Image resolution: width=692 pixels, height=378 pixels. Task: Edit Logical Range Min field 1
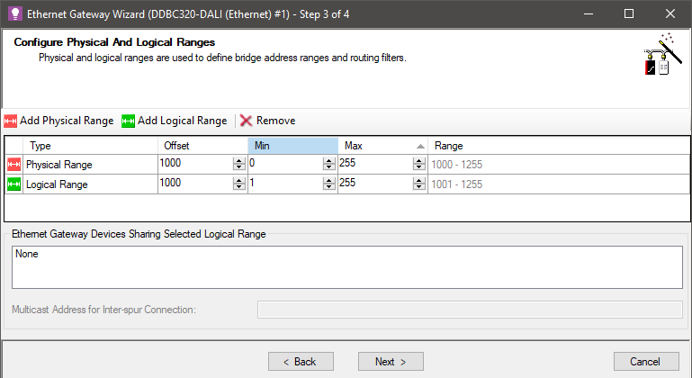tap(285, 184)
